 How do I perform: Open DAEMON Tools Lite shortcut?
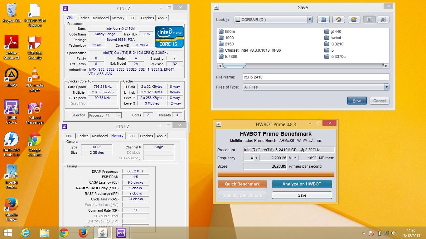point(12,144)
